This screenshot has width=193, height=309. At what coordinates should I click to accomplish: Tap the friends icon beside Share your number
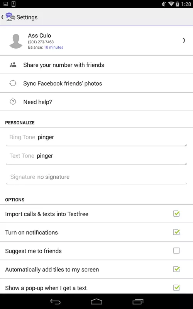click(x=13, y=65)
